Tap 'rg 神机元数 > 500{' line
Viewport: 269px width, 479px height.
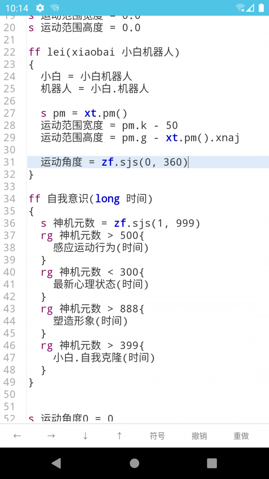(92, 236)
